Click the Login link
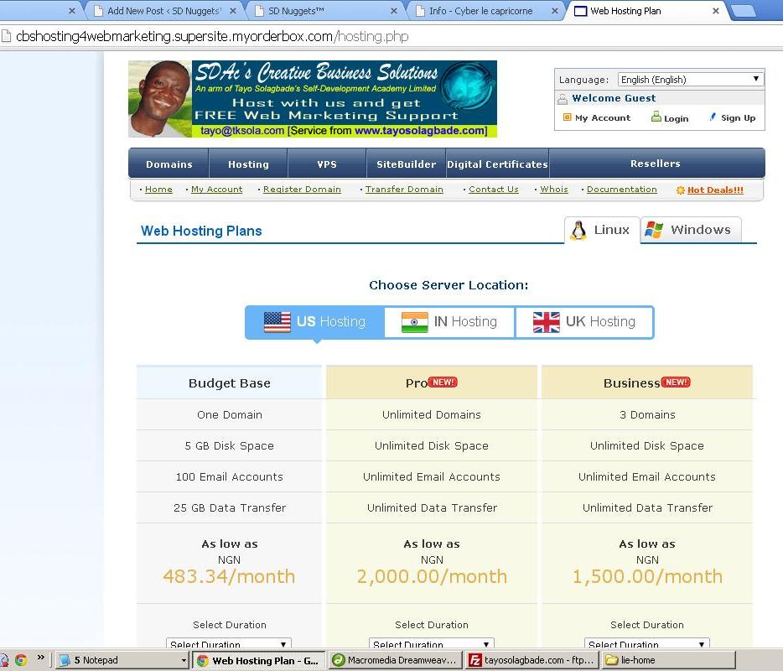 point(677,118)
